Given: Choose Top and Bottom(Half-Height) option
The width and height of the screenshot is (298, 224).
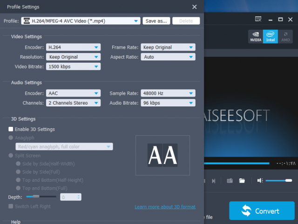Looking at the screenshot, I should [x=18, y=180].
